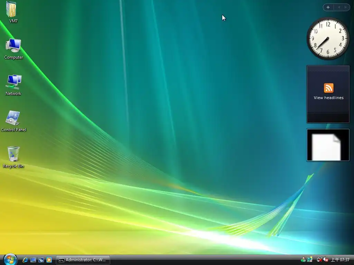
Task: Click the muted volume tray icon
Action: pyautogui.click(x=325, y=259)
